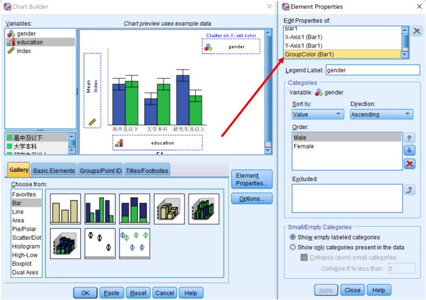
Task: Pick the stacked bar chart icon
Action: coord(134,209)
